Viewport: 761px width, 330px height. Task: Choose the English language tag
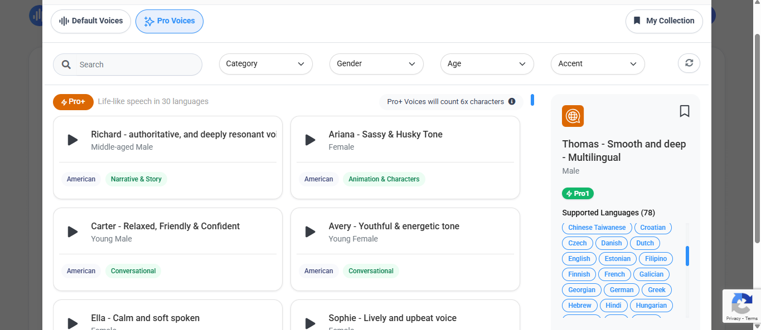point(579,259)
